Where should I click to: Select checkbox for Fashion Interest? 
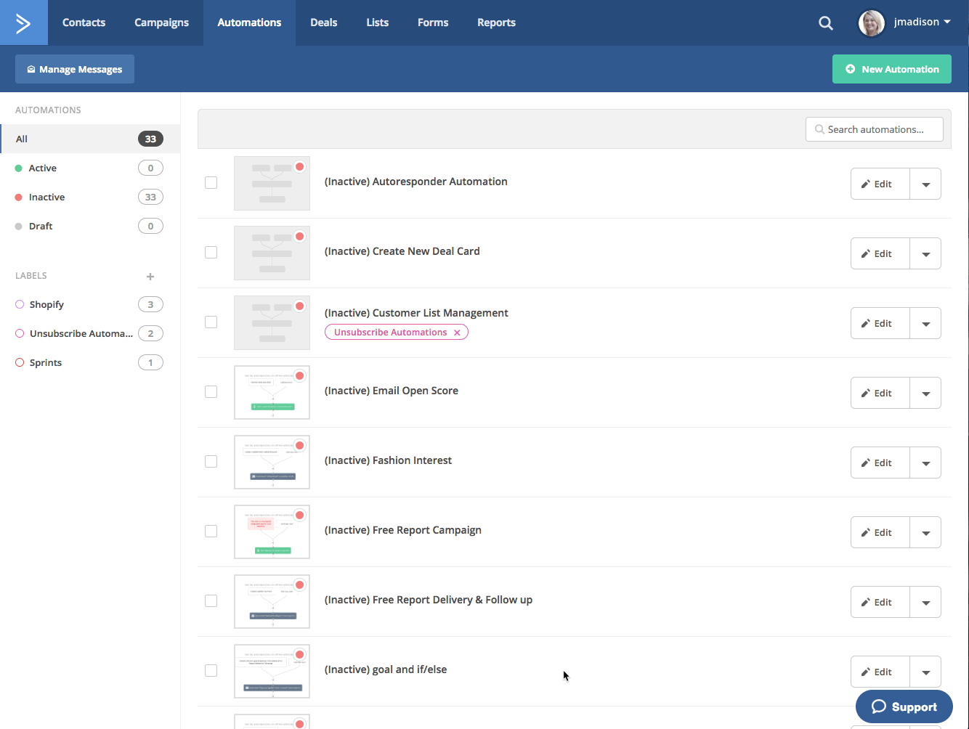[x=211, y=462]
